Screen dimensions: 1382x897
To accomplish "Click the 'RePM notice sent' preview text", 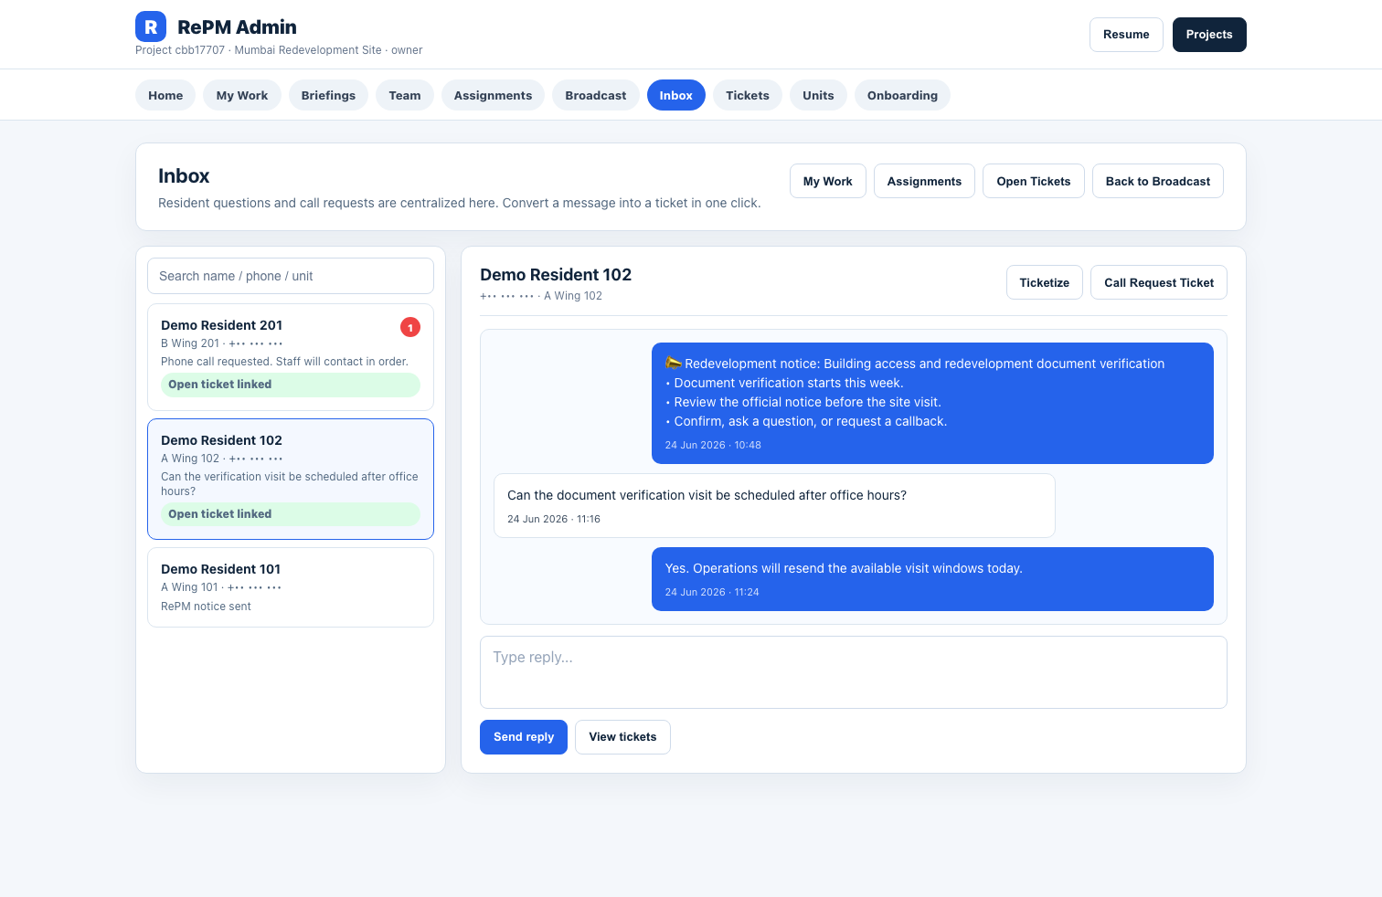I will 206,607.
